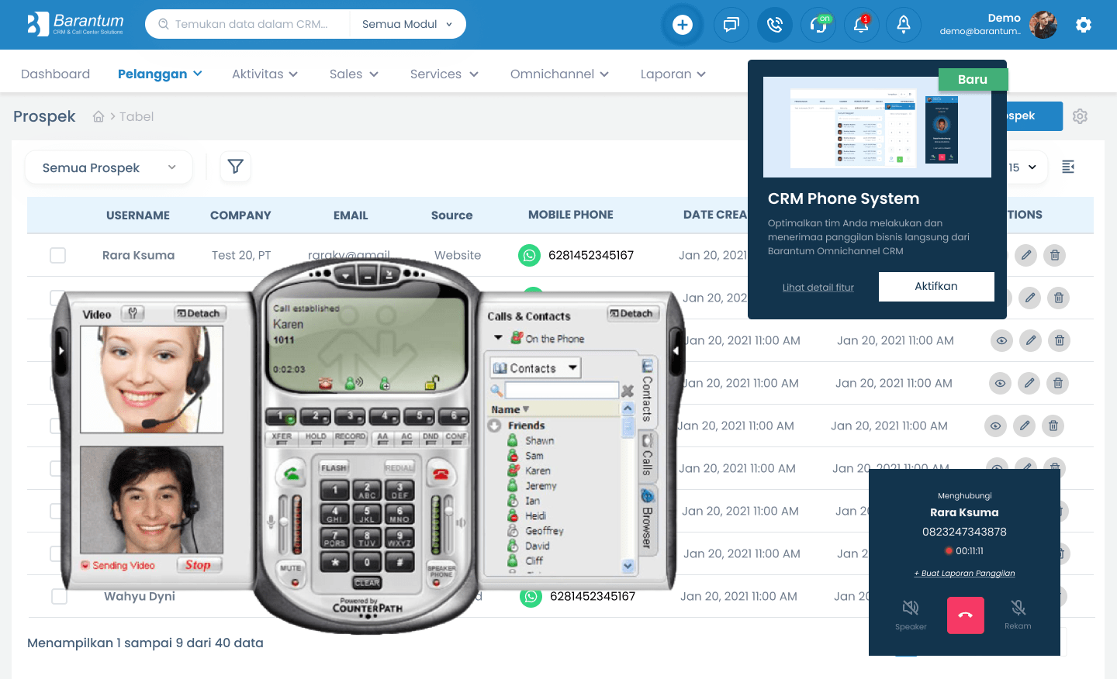Go to Dashboard menu
The width and height of the screenshot is (1117, 679).
tap(55, 74)
